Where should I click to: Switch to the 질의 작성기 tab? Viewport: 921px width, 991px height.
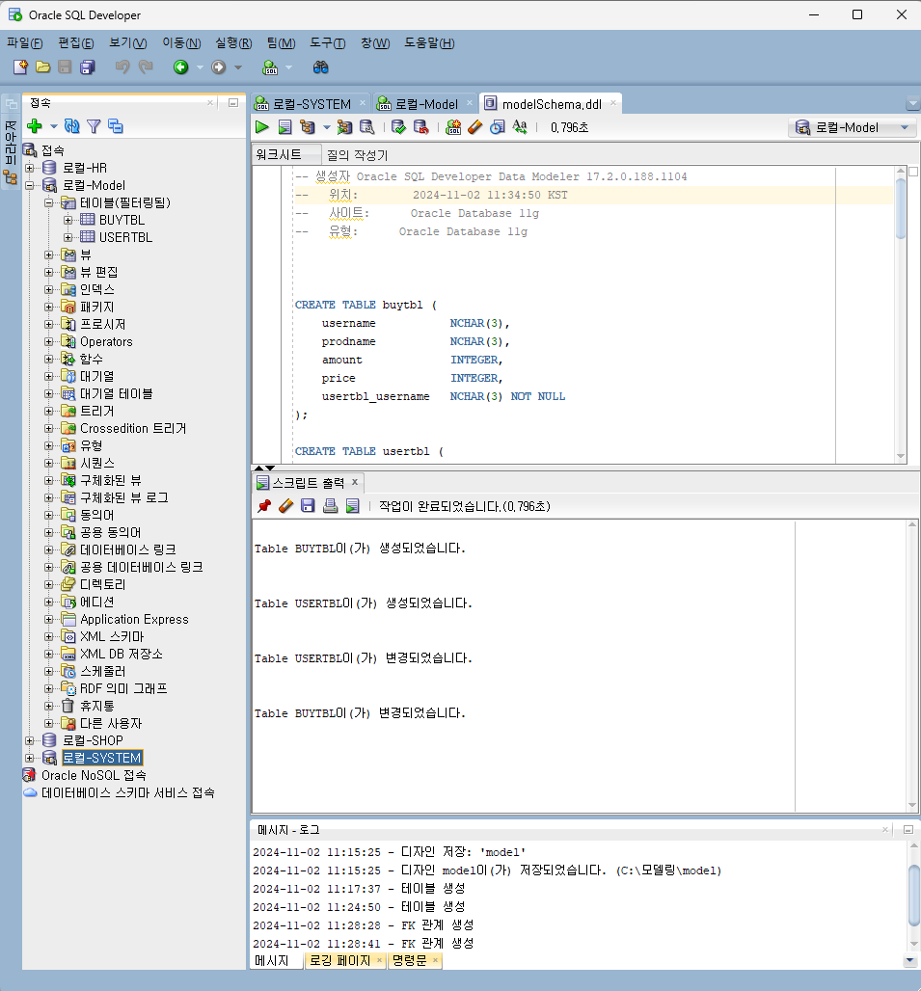tap(357, 155)
